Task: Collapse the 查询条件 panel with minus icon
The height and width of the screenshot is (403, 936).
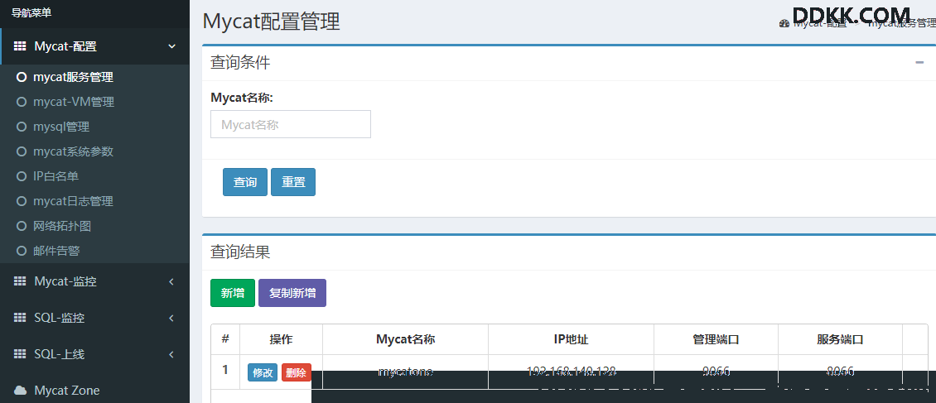Action: (x=919, y=63)
